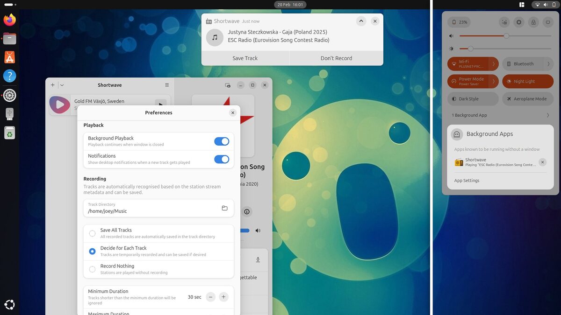Screen dimensions: 561x315
Task: Quit Shortwave from the Background Apps list
Action: click(x=542, y=162)
